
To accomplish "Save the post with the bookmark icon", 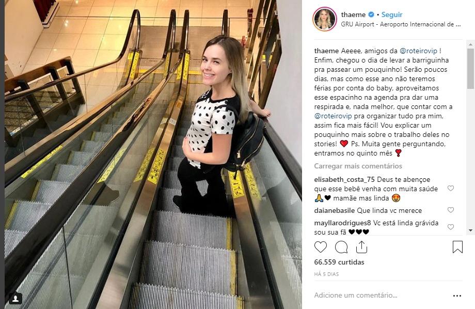I will tap(457, 247).
